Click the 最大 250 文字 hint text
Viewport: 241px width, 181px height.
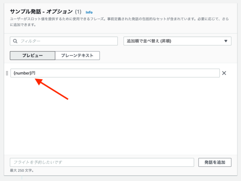[x=23, y=171]
